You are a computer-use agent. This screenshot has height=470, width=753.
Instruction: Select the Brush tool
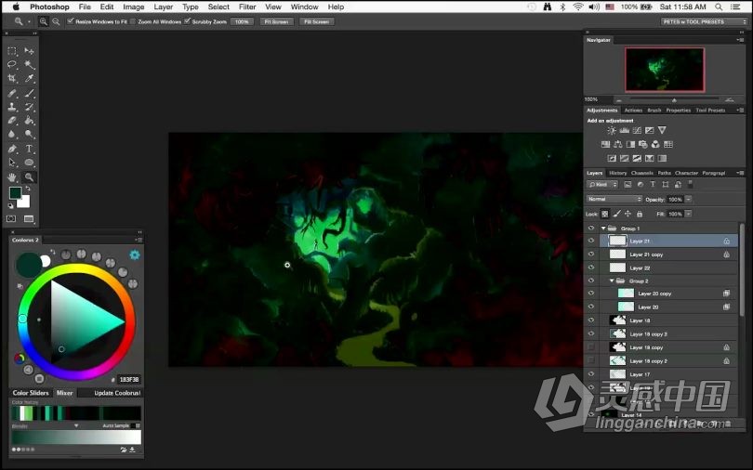[30, 93]
